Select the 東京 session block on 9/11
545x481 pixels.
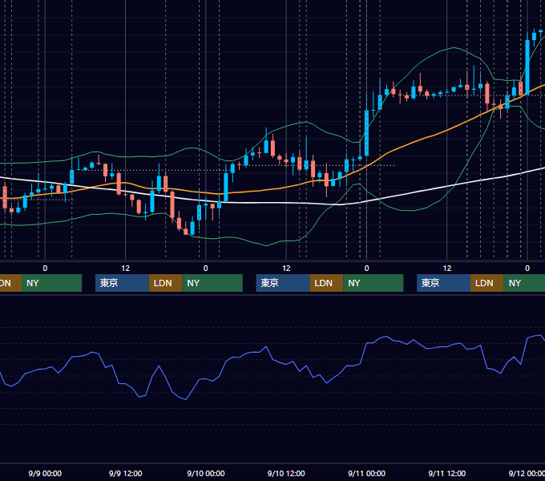pyautogui.click(x=443, y=283)
